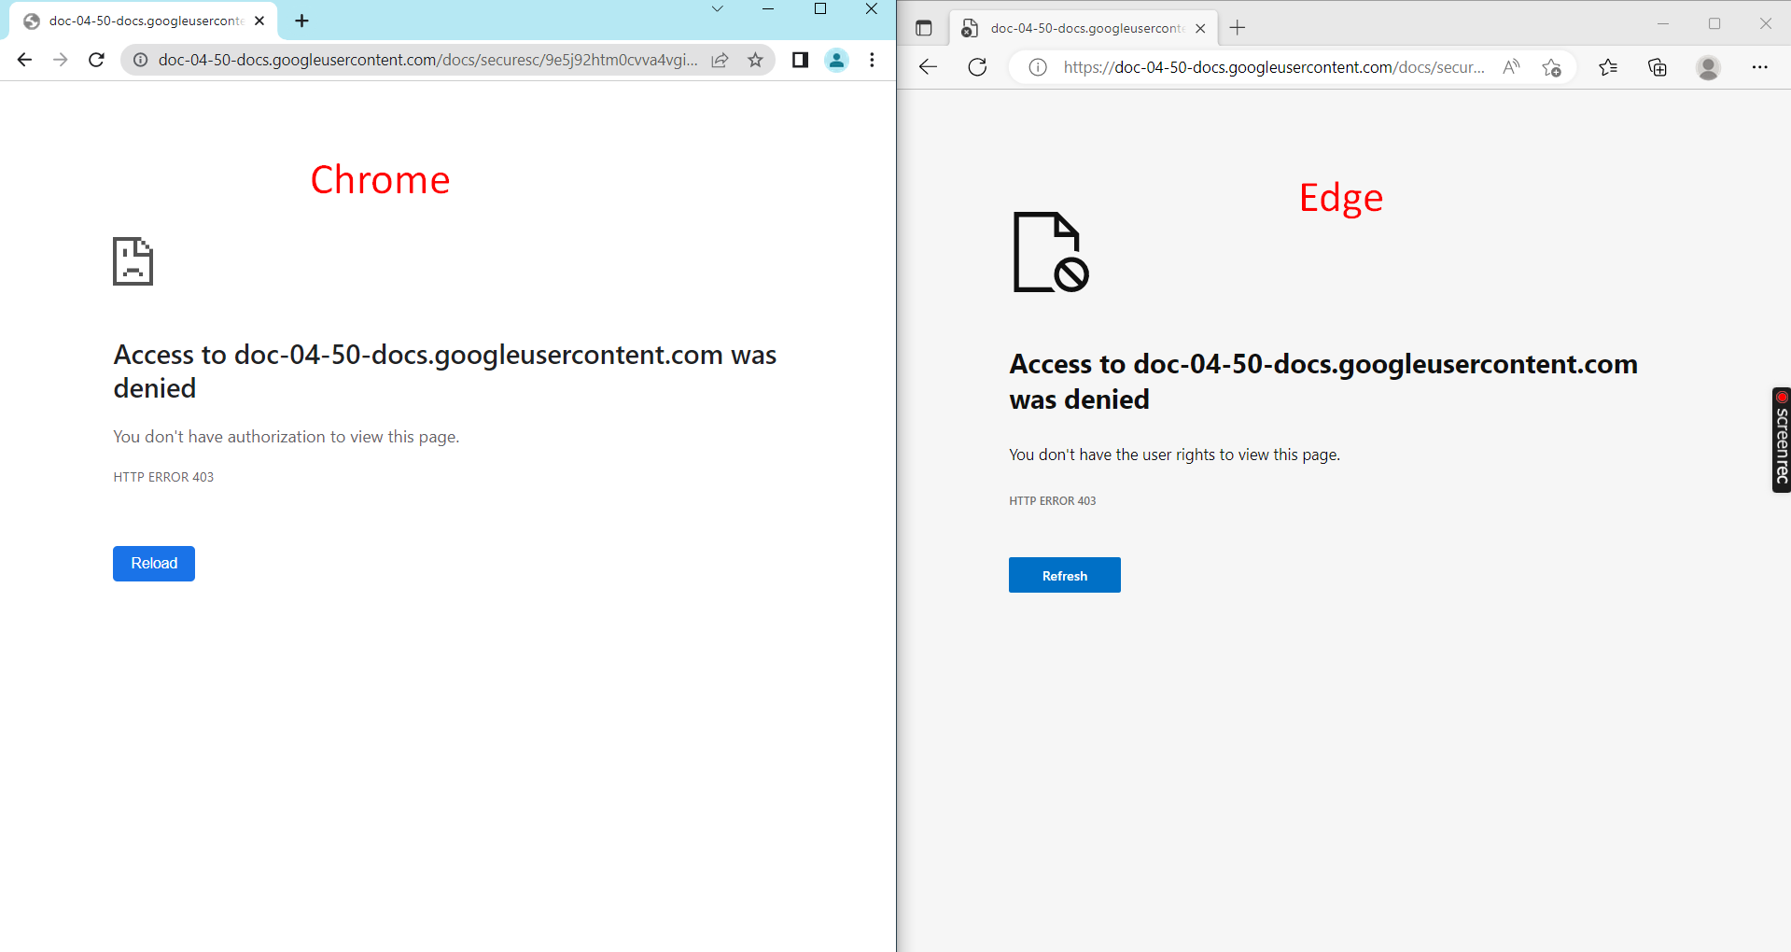This screenshot has height=952, width=1791.
Task: Open the Chrome profile avatar
Action: click(x=835, y=60)
